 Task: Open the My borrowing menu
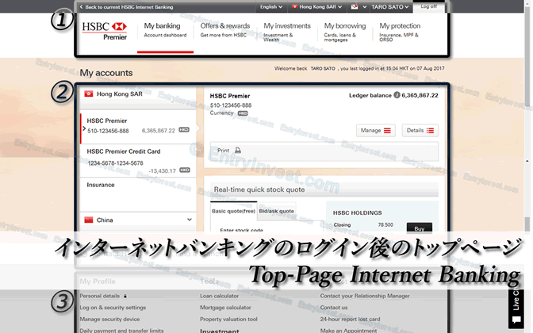tap(345, 30)
